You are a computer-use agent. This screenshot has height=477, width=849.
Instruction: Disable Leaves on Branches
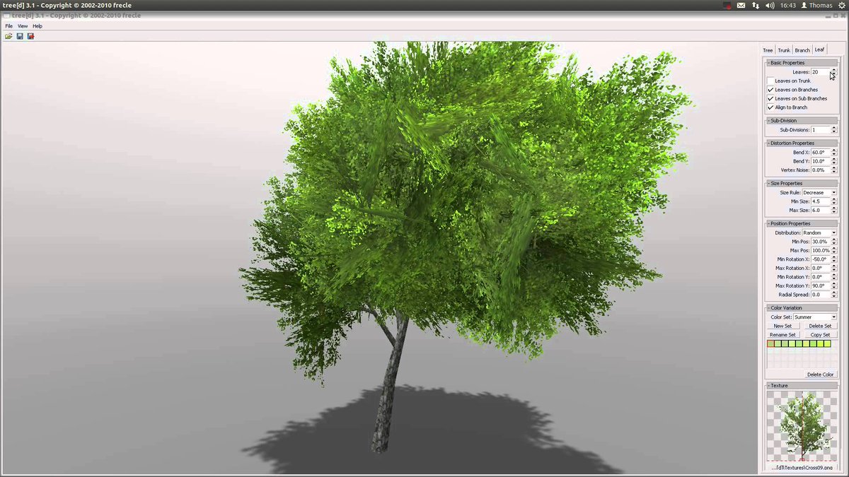pyautogui.click(x=770, y=90)
